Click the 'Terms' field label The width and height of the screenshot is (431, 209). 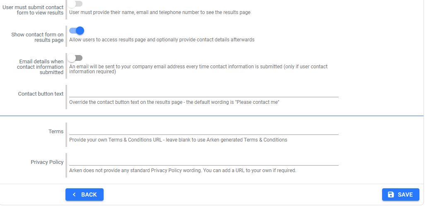(x=56, y=132)
